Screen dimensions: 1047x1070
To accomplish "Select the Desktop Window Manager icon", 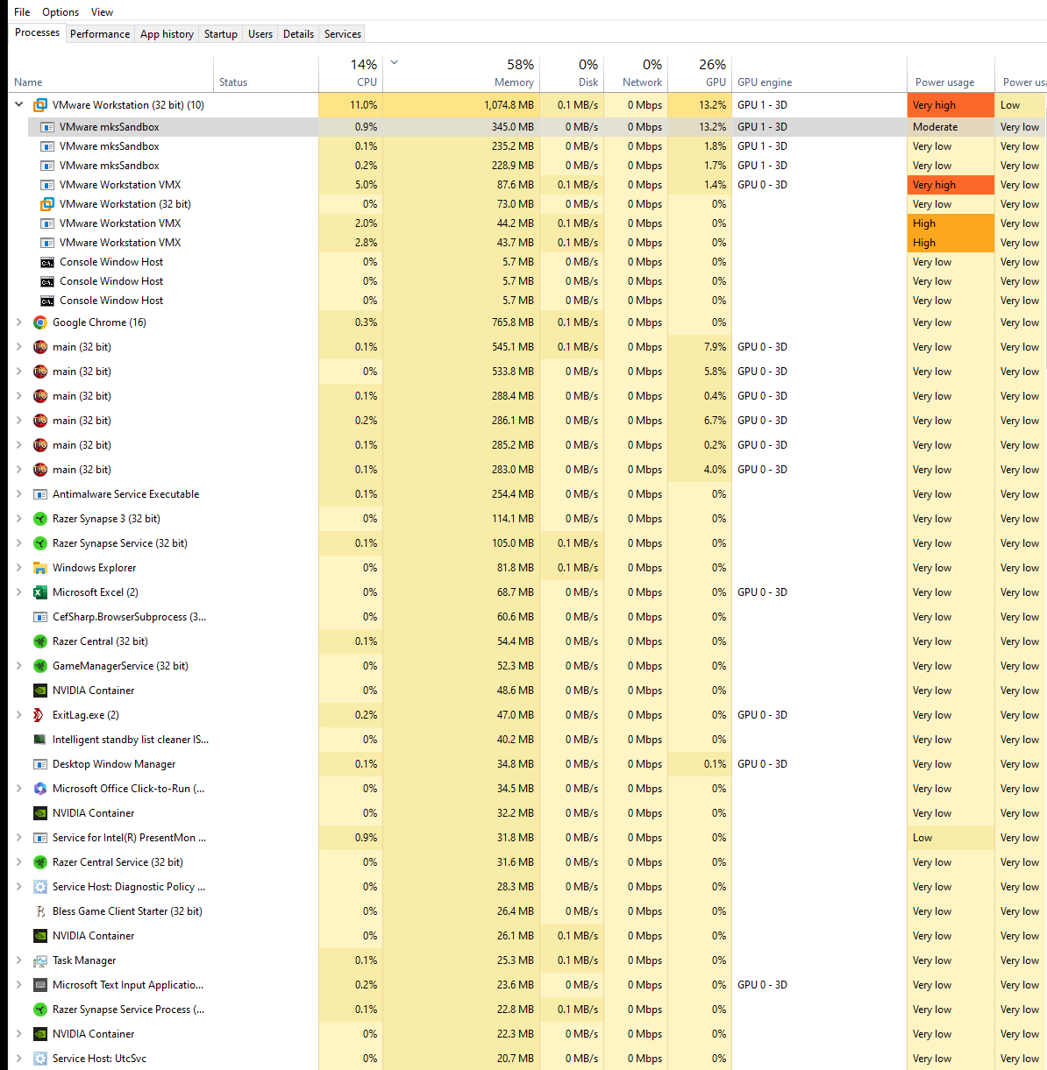I will [x=39, y=764].
